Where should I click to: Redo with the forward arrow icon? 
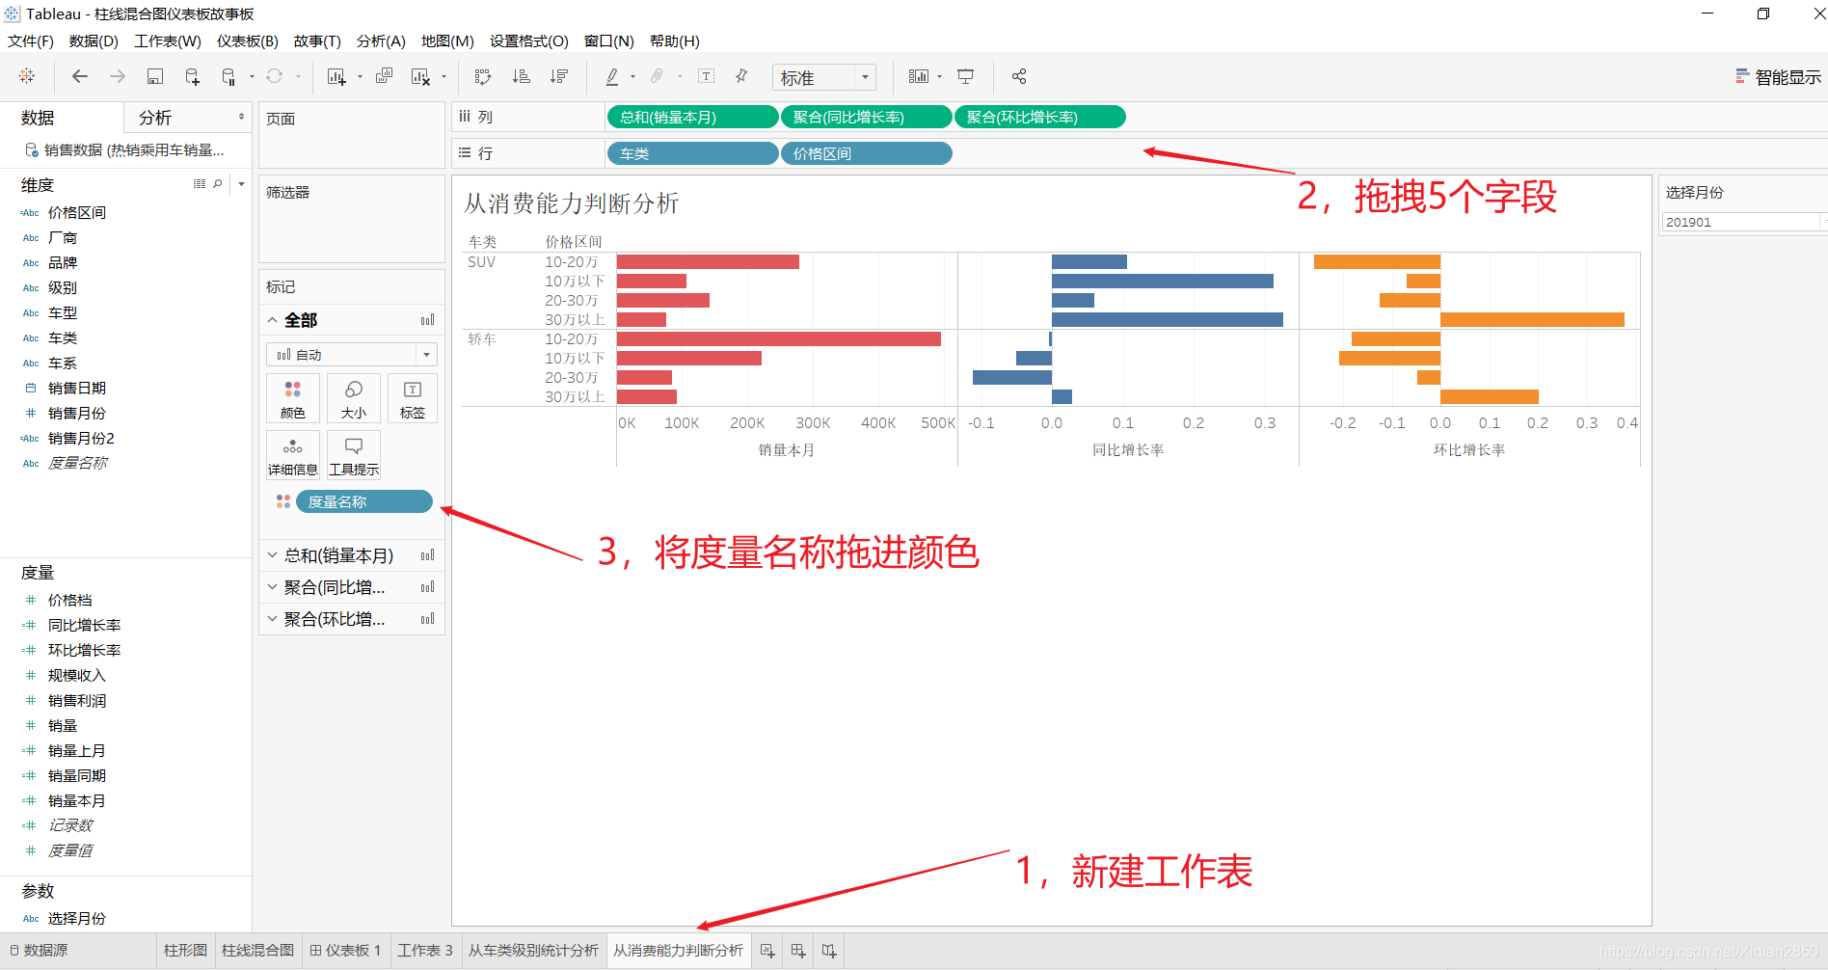point(118,76)
